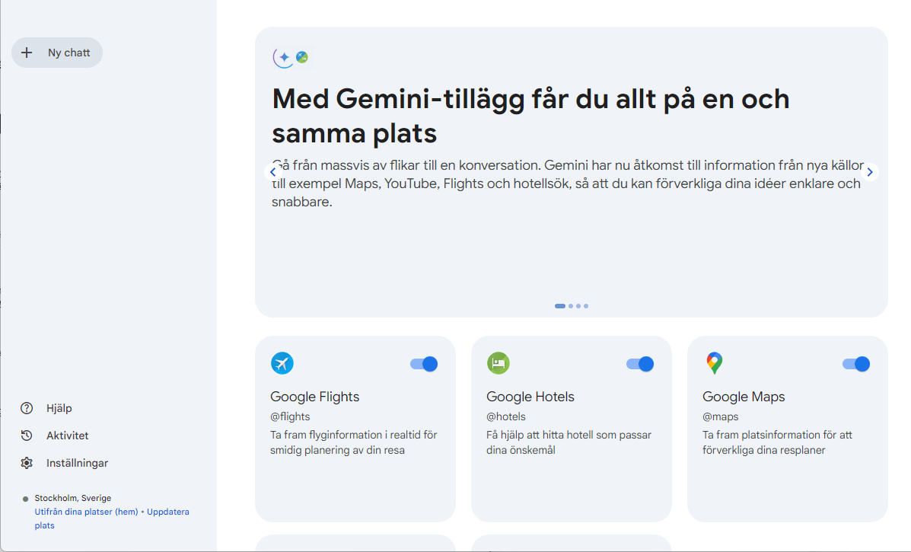The width and height of the screenshot is (911, 552).
Task: Turn off the Google Hotels toggle
Action: tap(640, 364)
